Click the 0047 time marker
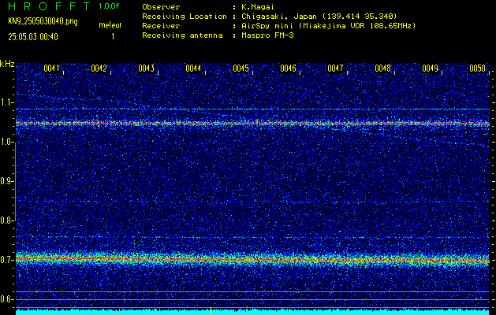Image resolution: width=496 pixels, height=315 pixels. [x=335, y=69]
